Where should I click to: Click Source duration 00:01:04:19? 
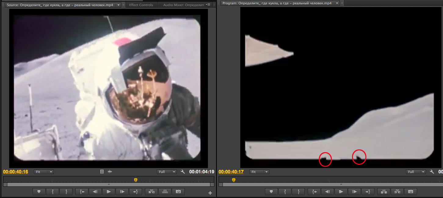pos(202,172)
